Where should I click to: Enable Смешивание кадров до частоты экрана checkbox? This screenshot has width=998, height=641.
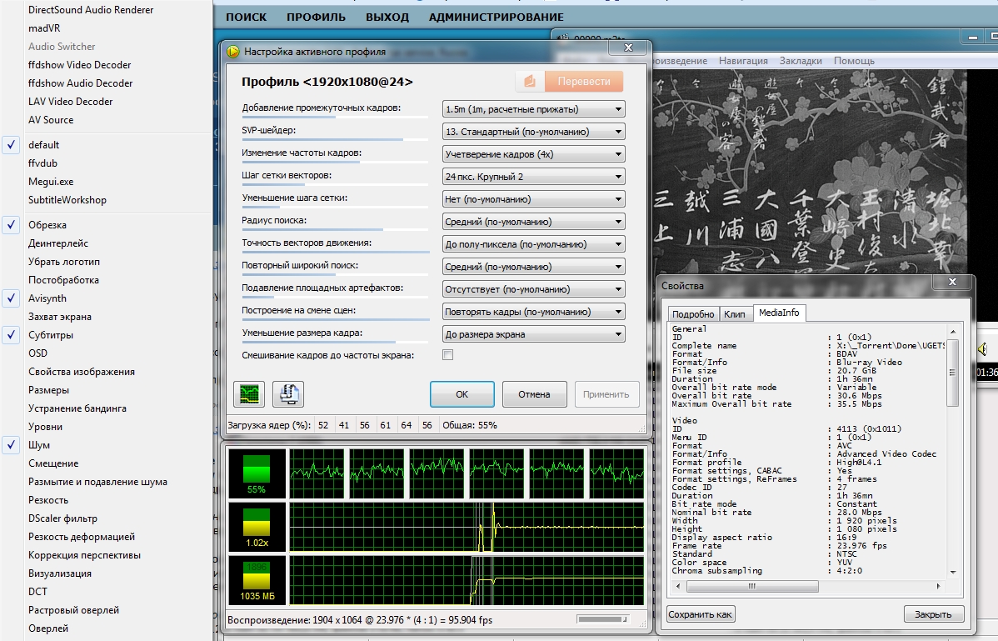click(448, 355)
